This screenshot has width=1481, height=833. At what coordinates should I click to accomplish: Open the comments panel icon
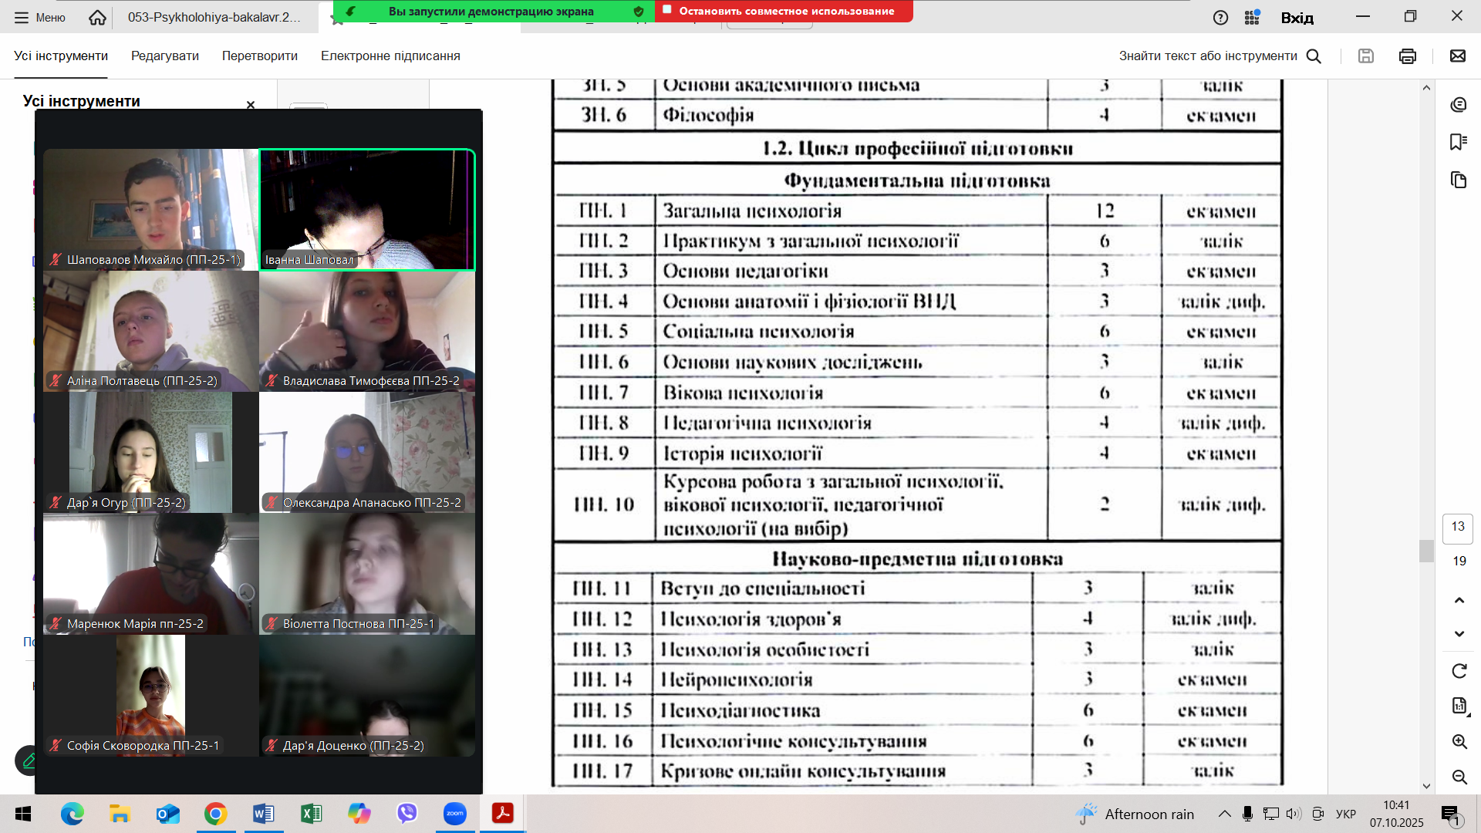[x=1459, y=104]
